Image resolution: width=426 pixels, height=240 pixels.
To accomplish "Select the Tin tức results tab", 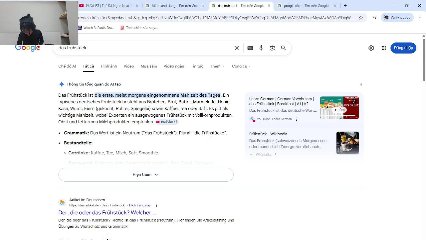I will tap(197, 66).
